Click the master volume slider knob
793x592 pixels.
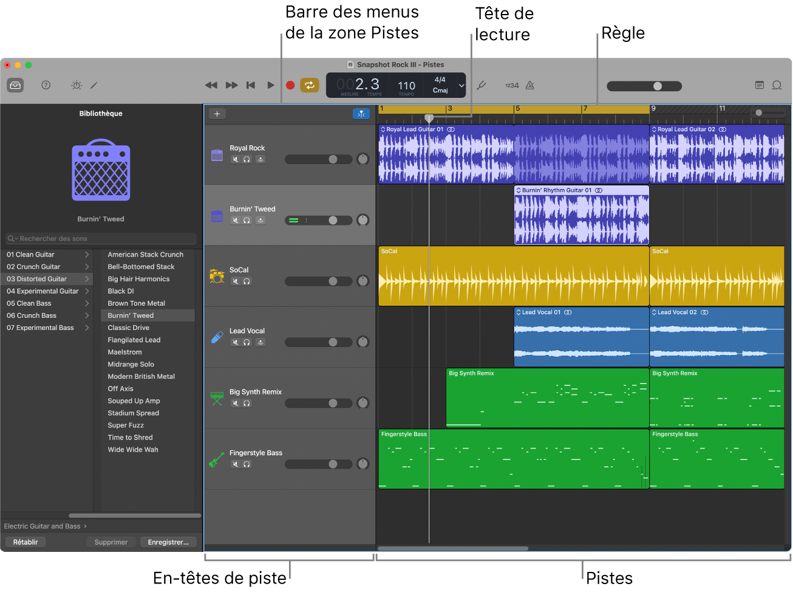pos(658,86)
